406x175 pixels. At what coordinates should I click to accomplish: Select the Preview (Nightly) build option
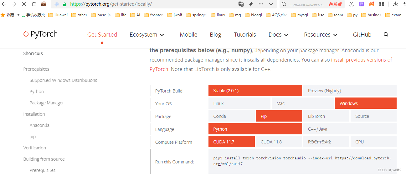(350, 91)
